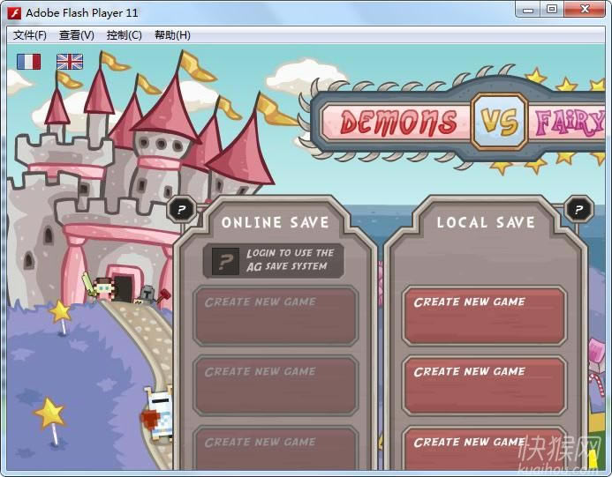The width and height of the screenshot is (612, 477).
Task: Click the castle gate doorway
Action: (123, 288)
